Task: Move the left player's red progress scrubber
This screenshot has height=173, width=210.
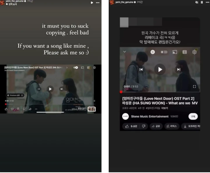Action: click(x=6, y=104)
